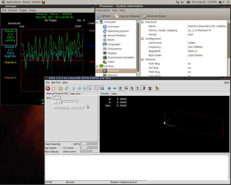Zoom out the AXIS preview

[115, 88]
